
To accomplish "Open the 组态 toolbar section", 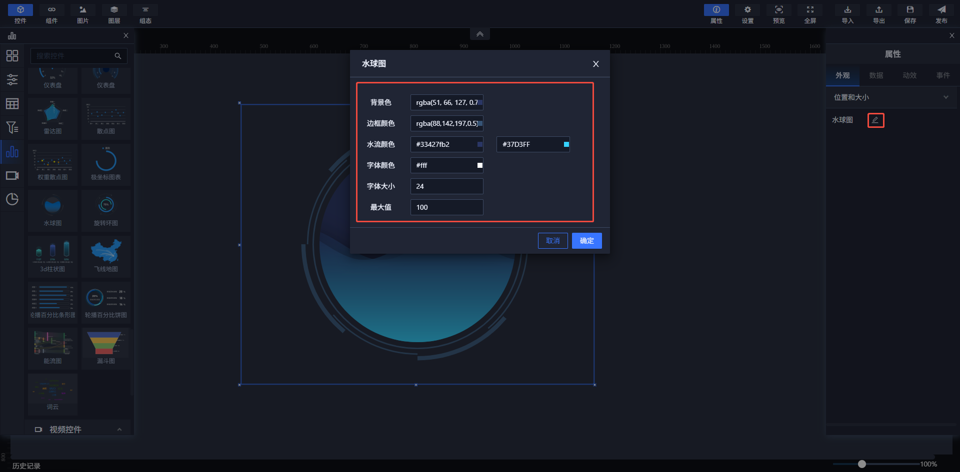I will pyautogui.click(x=145, y=14).
